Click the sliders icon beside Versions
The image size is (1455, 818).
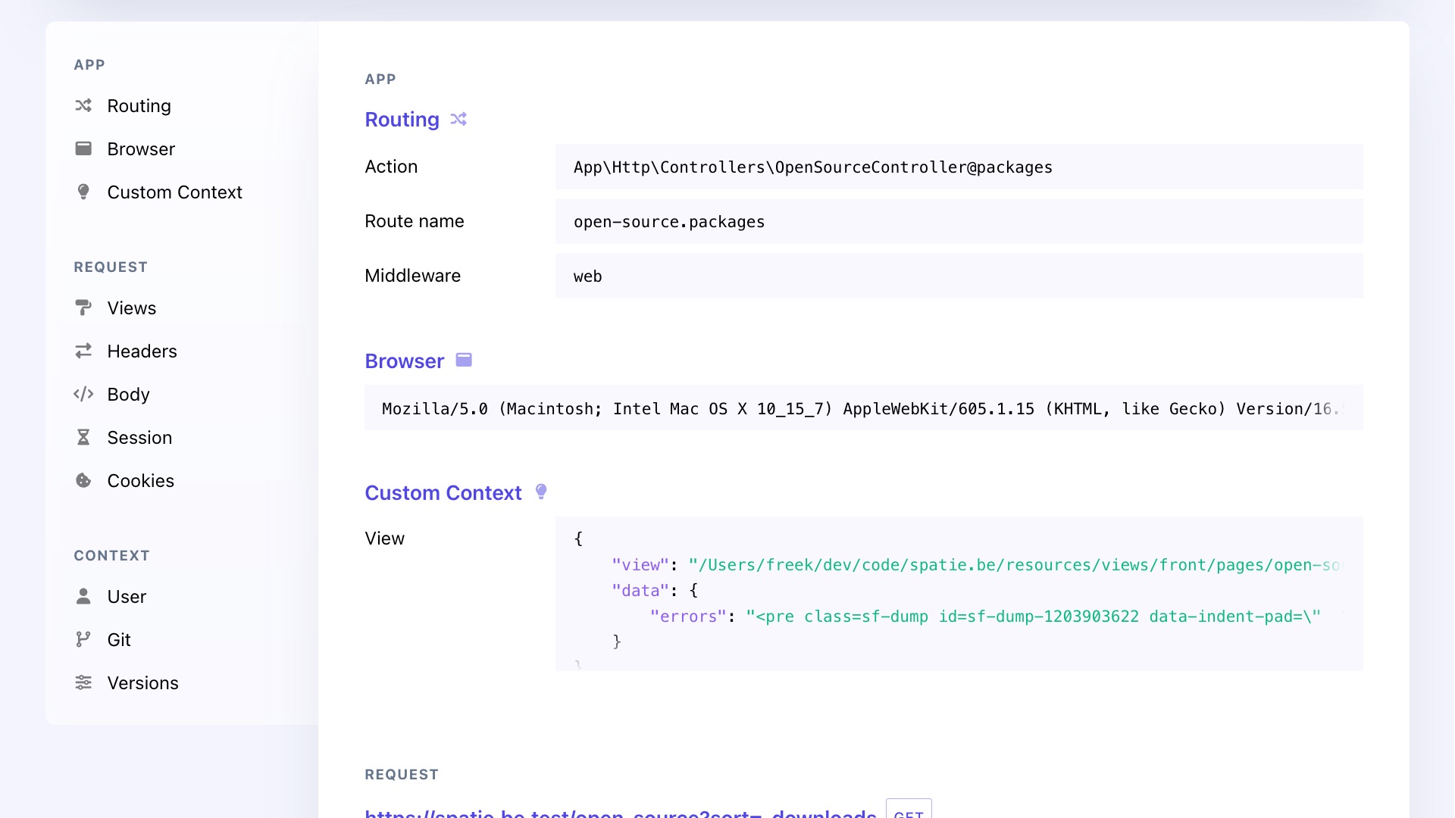[84, 682]
